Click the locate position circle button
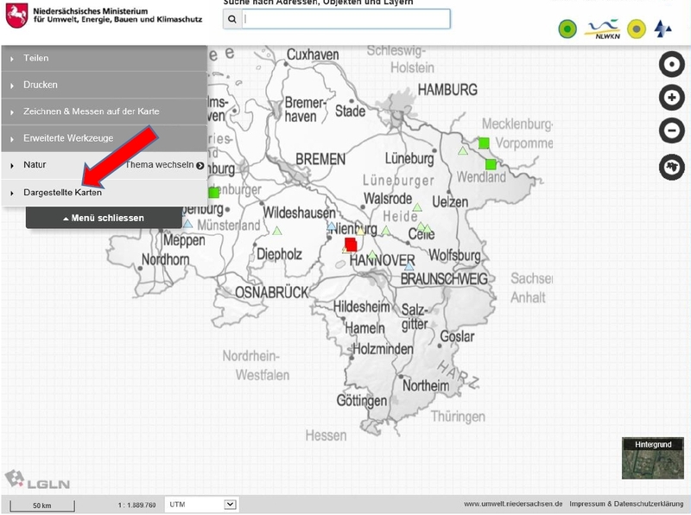 pos(671,64)
